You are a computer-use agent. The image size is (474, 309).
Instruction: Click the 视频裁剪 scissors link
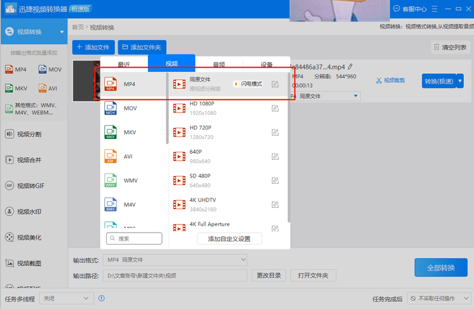pyautogui.click(x=390, y=80)
